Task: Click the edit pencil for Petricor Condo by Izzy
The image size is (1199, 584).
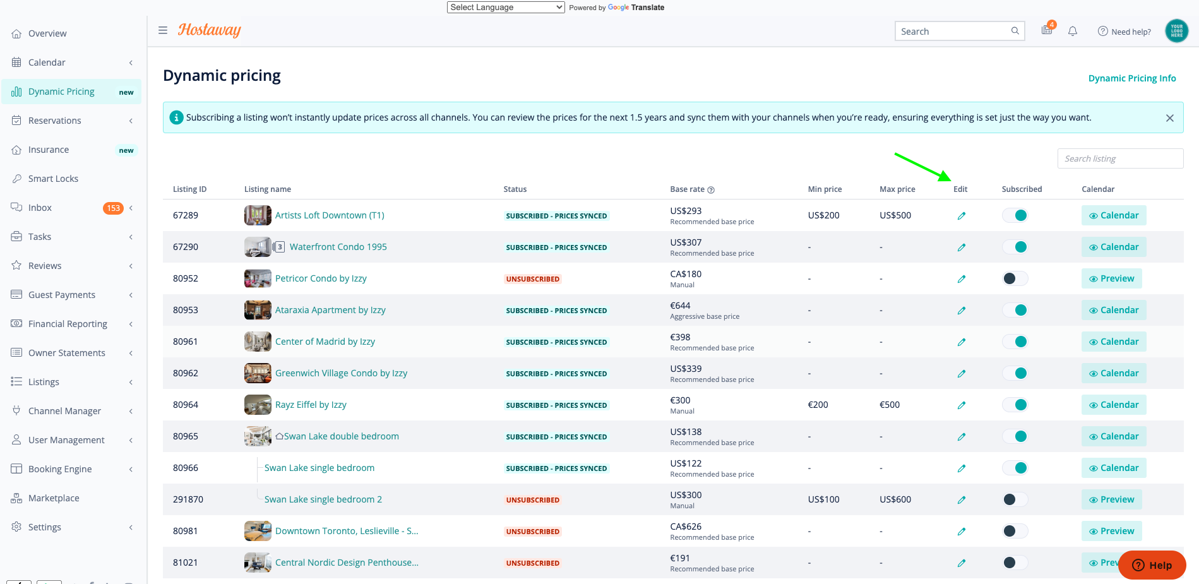Action: pyautogui.click(x=961, y=279)
